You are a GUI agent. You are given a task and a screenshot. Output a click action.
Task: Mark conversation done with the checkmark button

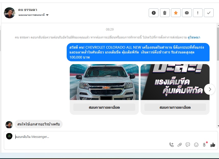pyautogui.click(x=209, y=13)
